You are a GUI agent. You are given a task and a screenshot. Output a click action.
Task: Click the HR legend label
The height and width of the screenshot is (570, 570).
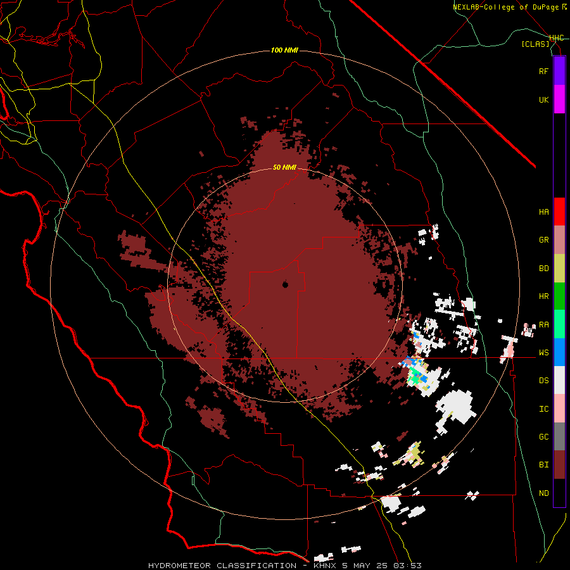click(x=543, y=296)
